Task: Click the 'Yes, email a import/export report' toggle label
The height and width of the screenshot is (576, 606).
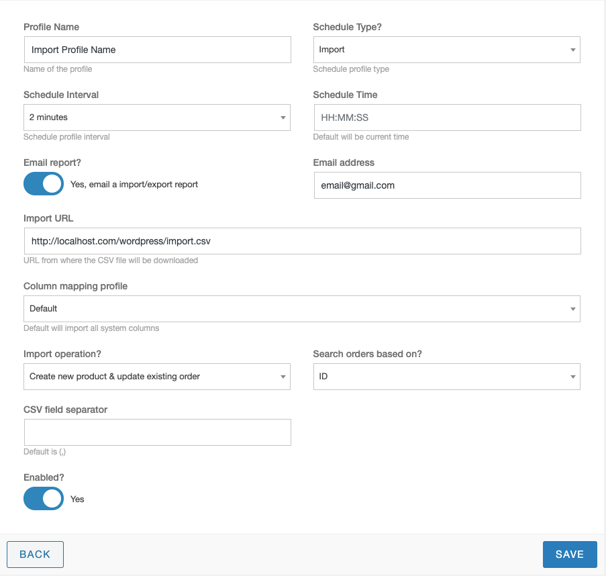Action: 134,185
